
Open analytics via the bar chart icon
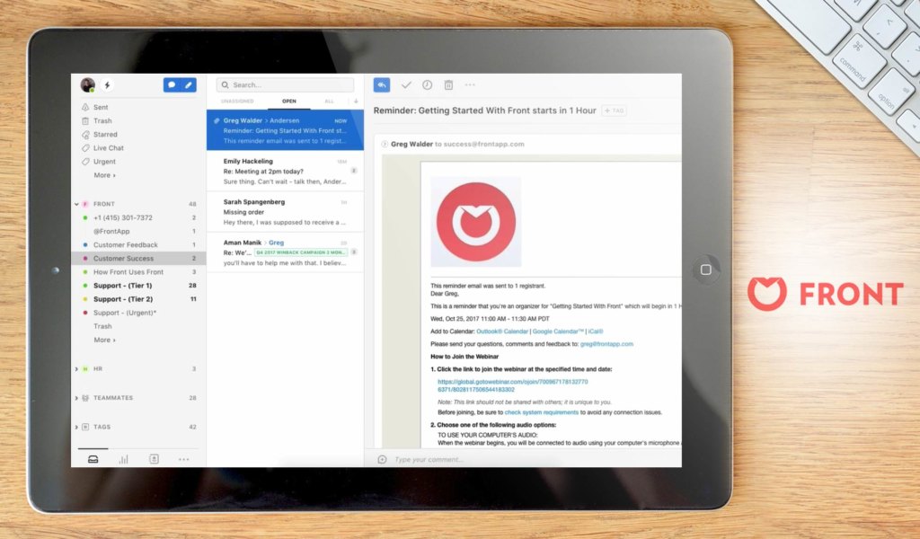click(123, 459)
